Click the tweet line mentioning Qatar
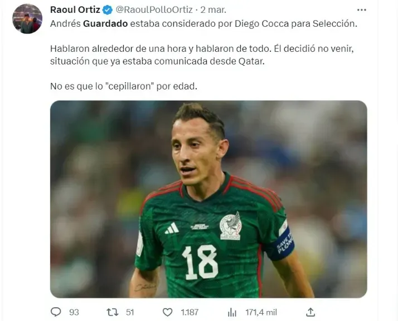 (157, 61)
